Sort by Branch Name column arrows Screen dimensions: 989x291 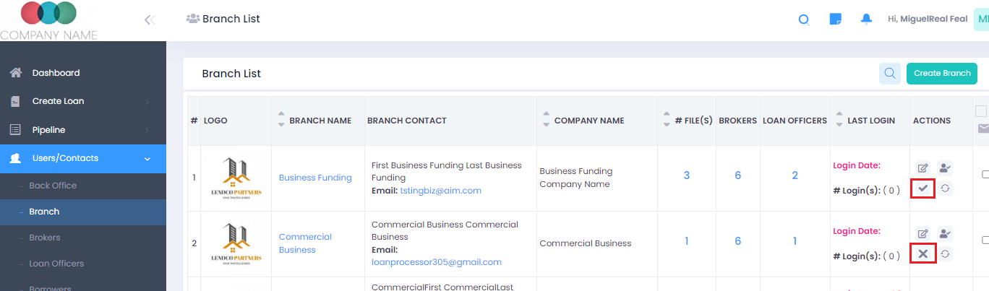[281, 121]
